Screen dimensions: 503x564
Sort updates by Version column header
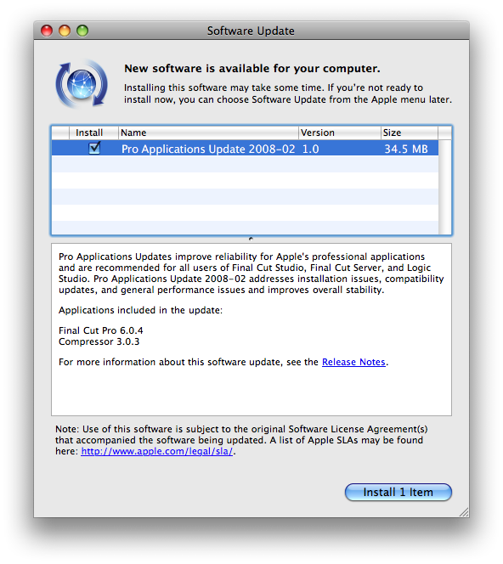pyautogui.click(x=339, y=133)
